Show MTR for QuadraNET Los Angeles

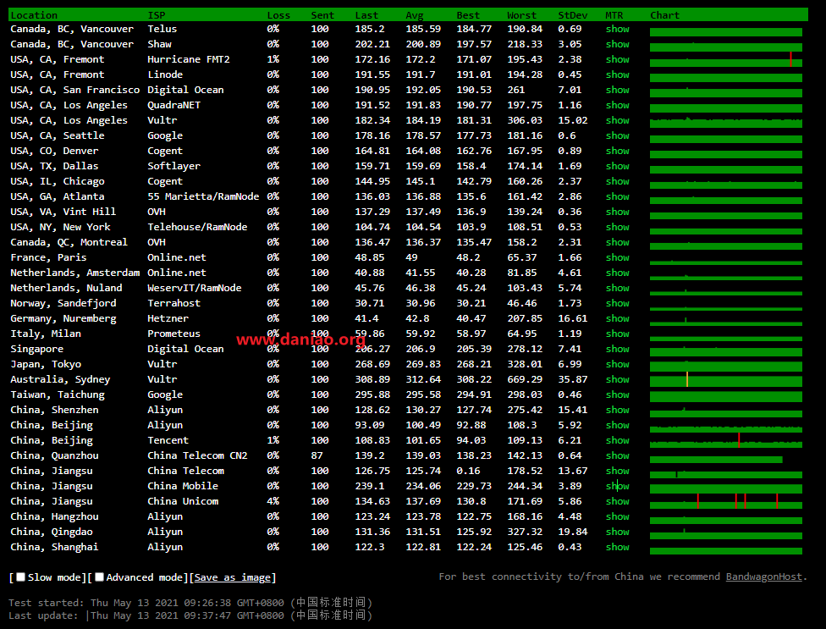618,105
